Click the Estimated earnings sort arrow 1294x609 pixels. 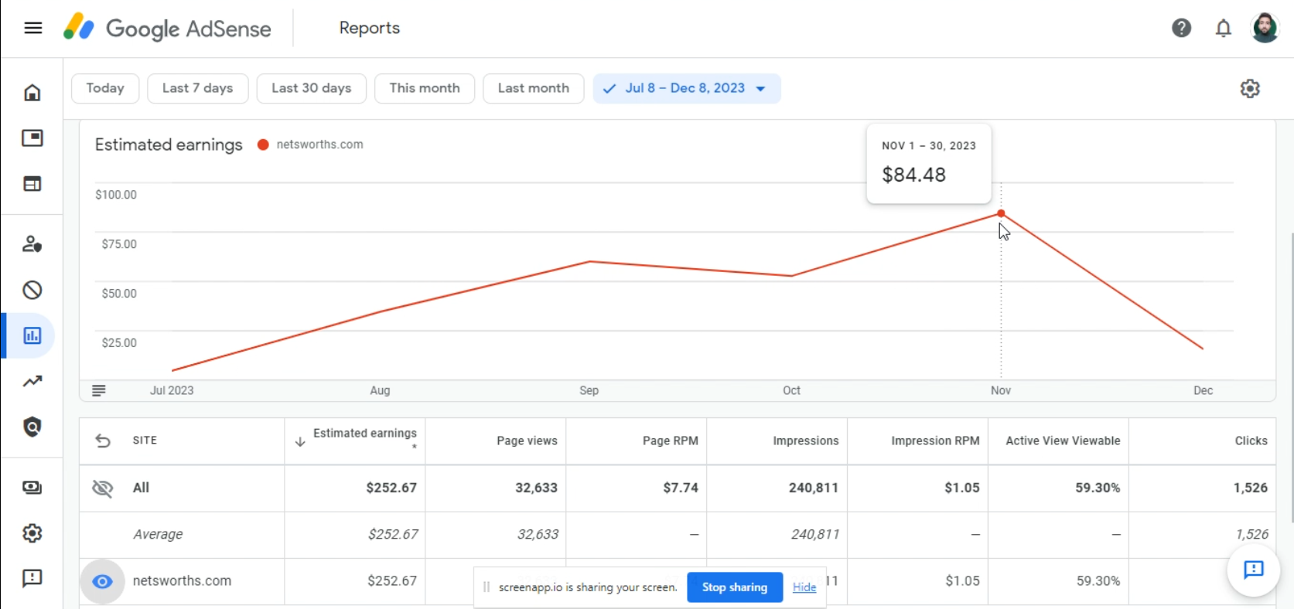[300, 442]
